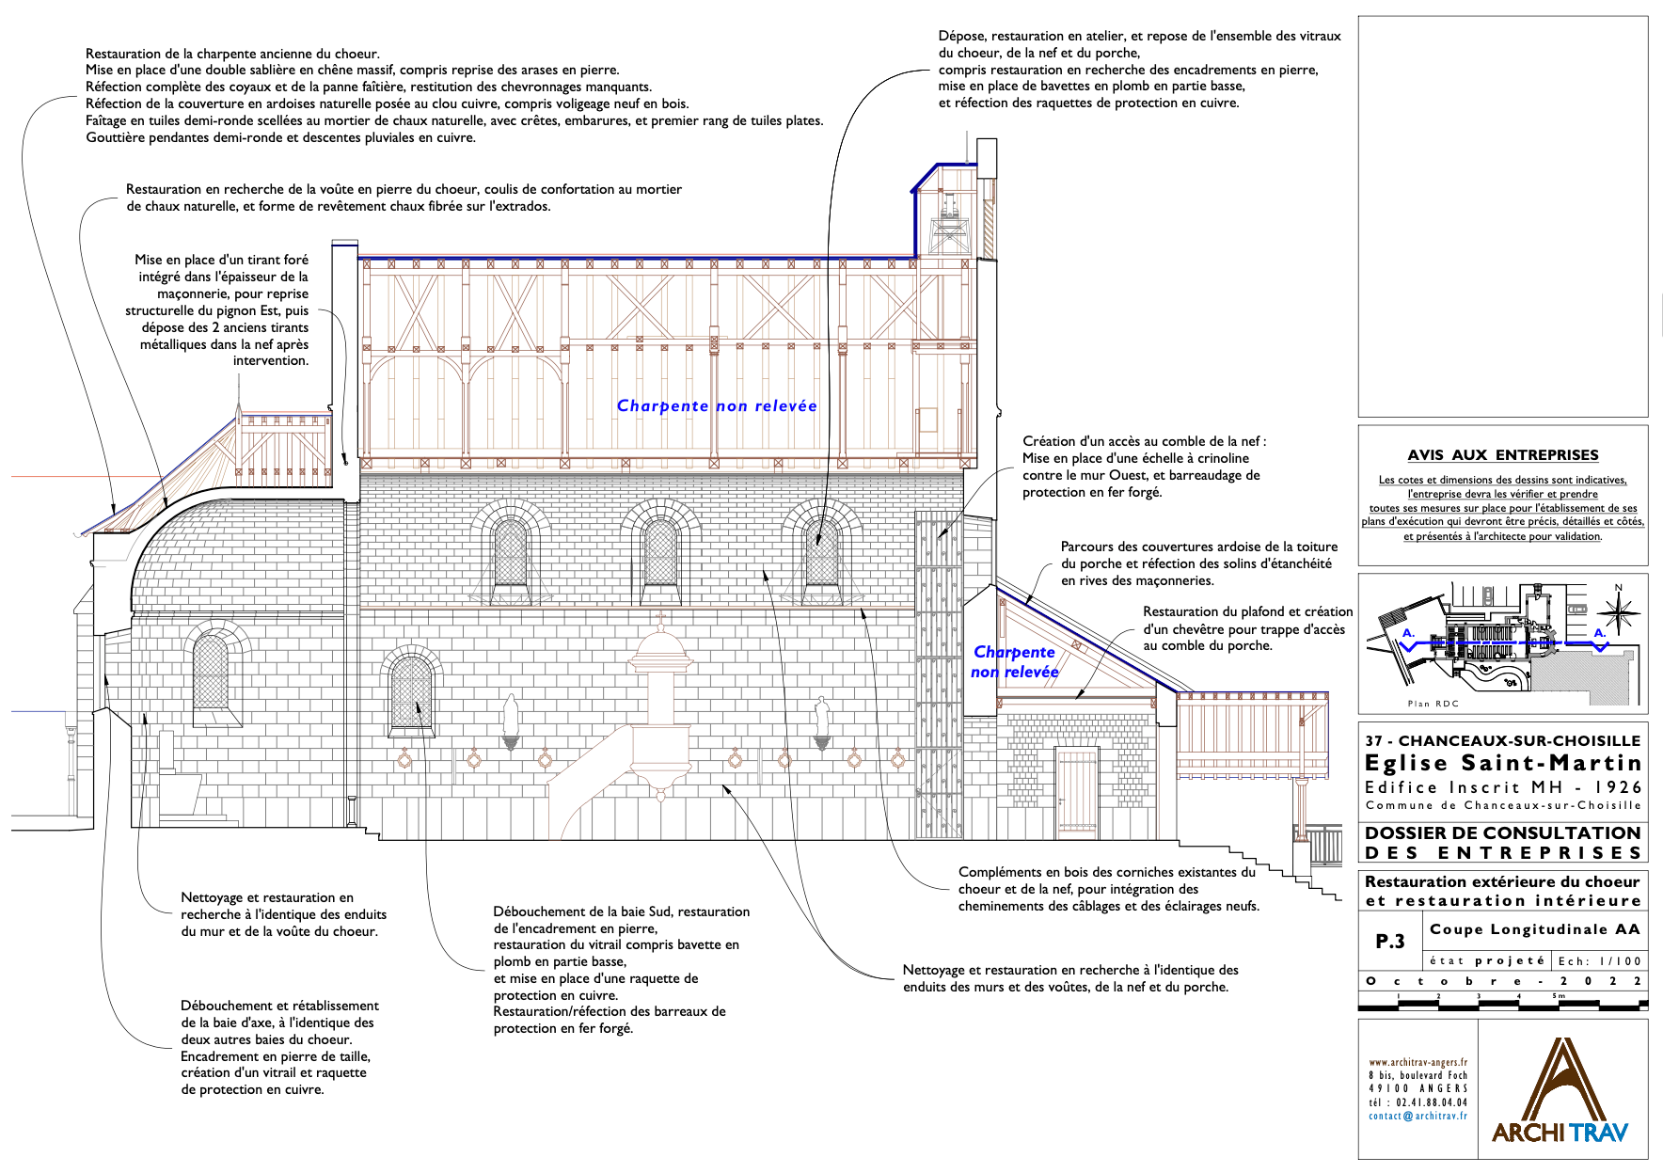This screenshot has height=1173, width=1663.
Task: Select 'Restauration extérieure du choeur'
Action: [1503, 882]
